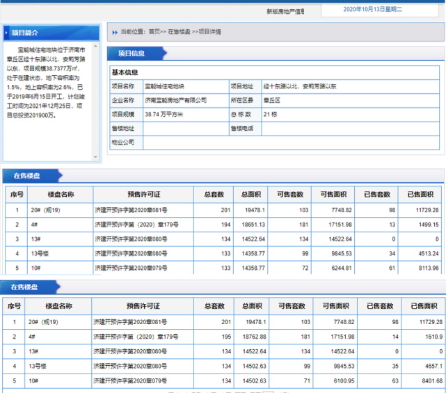Click the 项目详情 breadcrumb item

[209, 32]
